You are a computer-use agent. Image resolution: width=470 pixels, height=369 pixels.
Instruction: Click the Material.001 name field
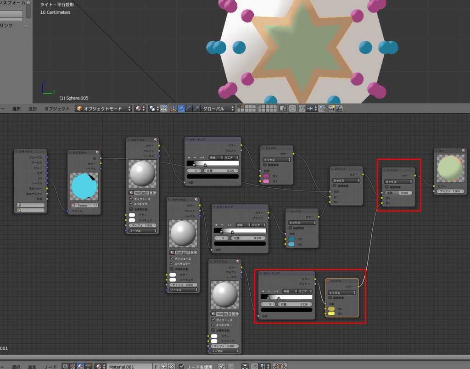pyautogui.click(x=129, y=366)
